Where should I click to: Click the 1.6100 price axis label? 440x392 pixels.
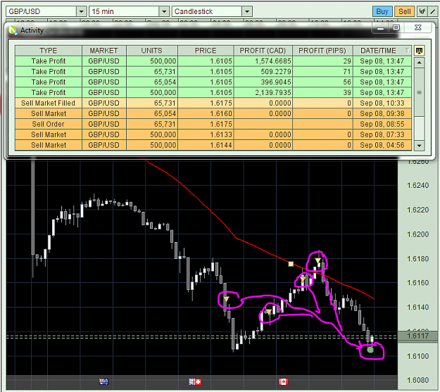[x=418, y=356]
